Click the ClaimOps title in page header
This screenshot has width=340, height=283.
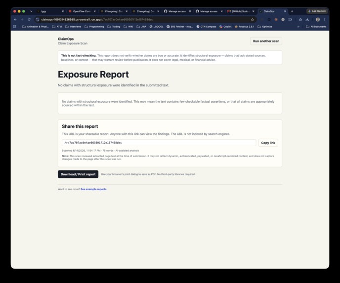(x=66, y=39)
